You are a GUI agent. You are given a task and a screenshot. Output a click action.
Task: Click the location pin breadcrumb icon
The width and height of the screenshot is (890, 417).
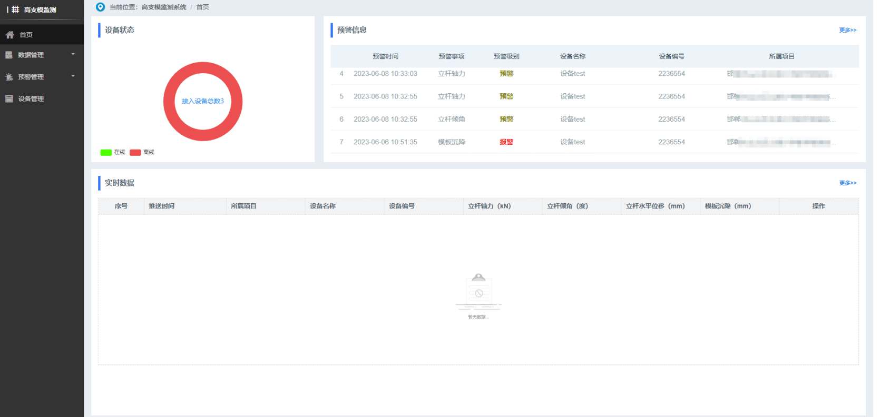pyautogui.click(x=100, y=7)
